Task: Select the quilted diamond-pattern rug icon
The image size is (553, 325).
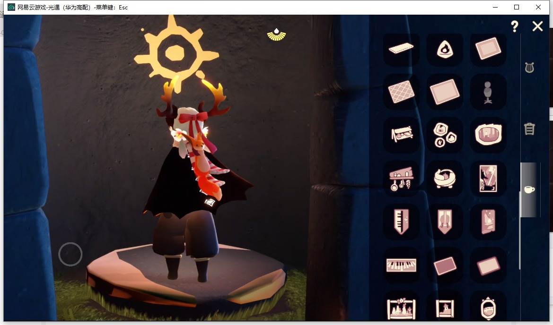Action: point(401,92)
